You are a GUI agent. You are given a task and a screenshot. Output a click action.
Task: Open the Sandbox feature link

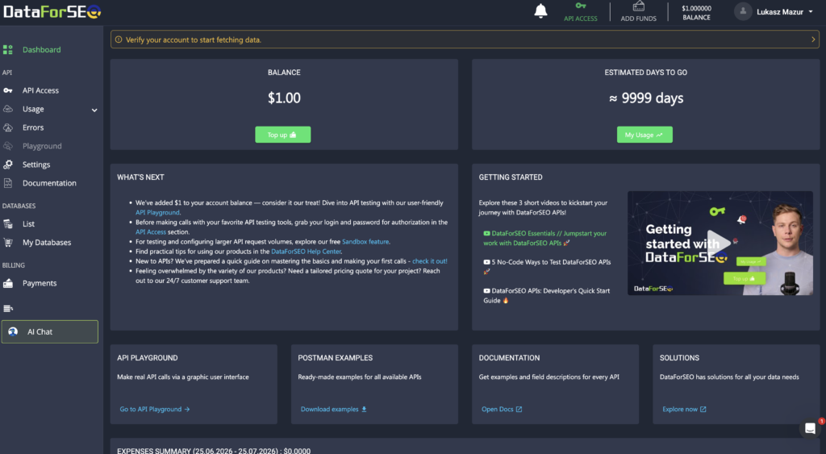(x=365, y=242)
